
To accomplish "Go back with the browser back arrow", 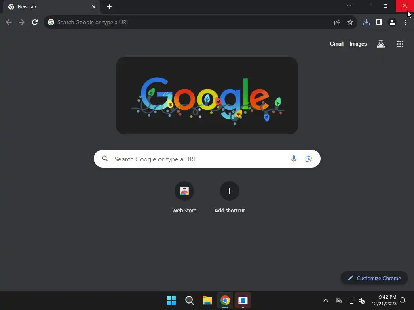I will point(9,23).
